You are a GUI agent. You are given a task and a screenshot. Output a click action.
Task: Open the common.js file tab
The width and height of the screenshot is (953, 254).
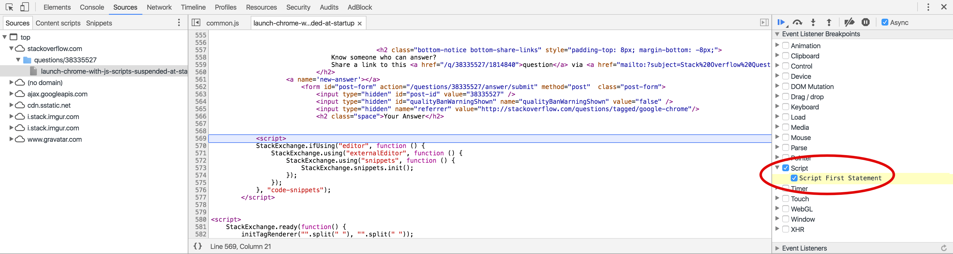[x=222, y=23]
